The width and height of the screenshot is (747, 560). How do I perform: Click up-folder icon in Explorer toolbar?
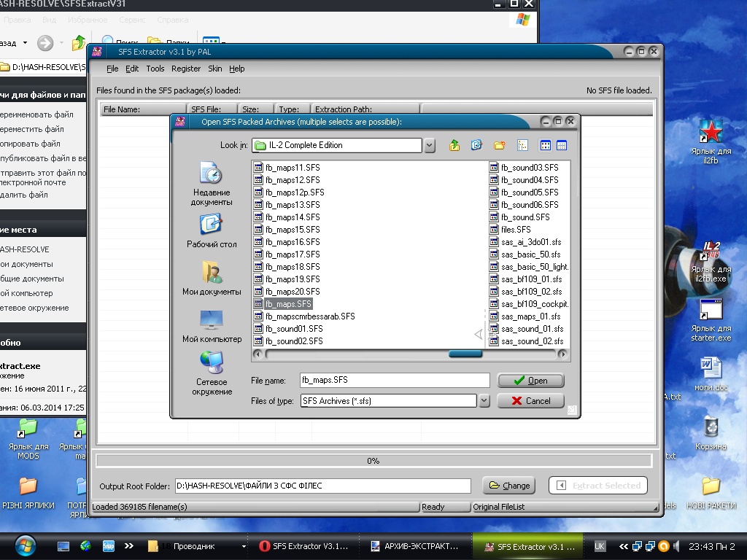pyautogui.click(x=78, y=43)
